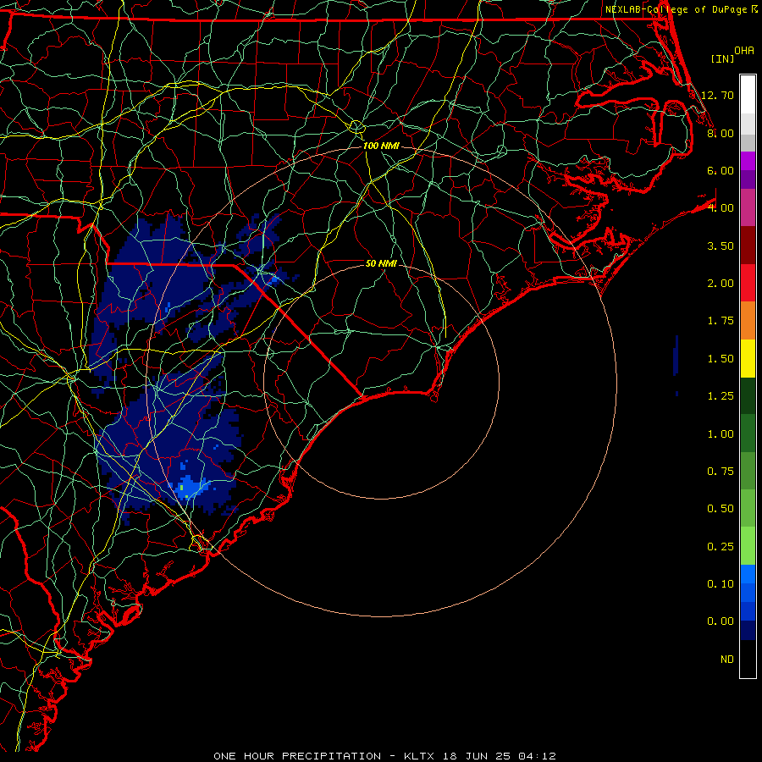
Task: Select the 8.00 legend value
Action: (x=721, y=133)
